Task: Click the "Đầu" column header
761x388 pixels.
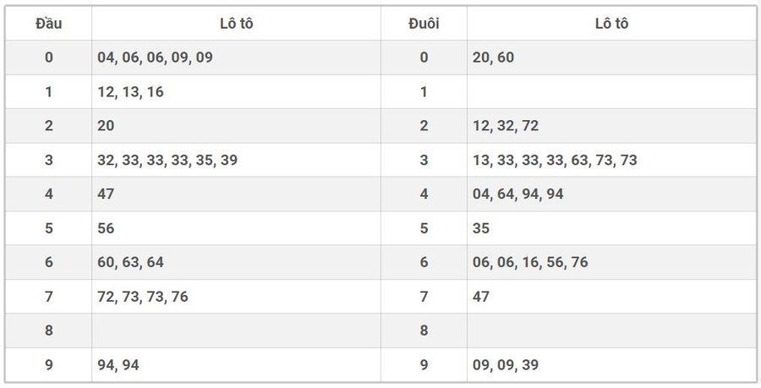Action: tap(48, 24)
